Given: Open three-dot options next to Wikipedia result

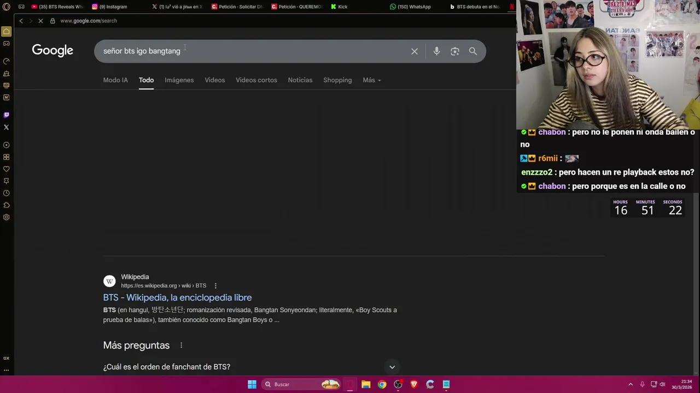Looking at the screenshot, I should [215, 285].
